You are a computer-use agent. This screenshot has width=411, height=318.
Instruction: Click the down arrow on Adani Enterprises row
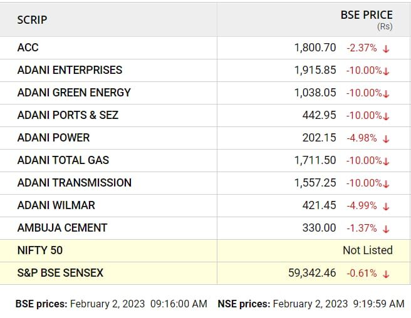pyautogui.click(x=386, y=71)
